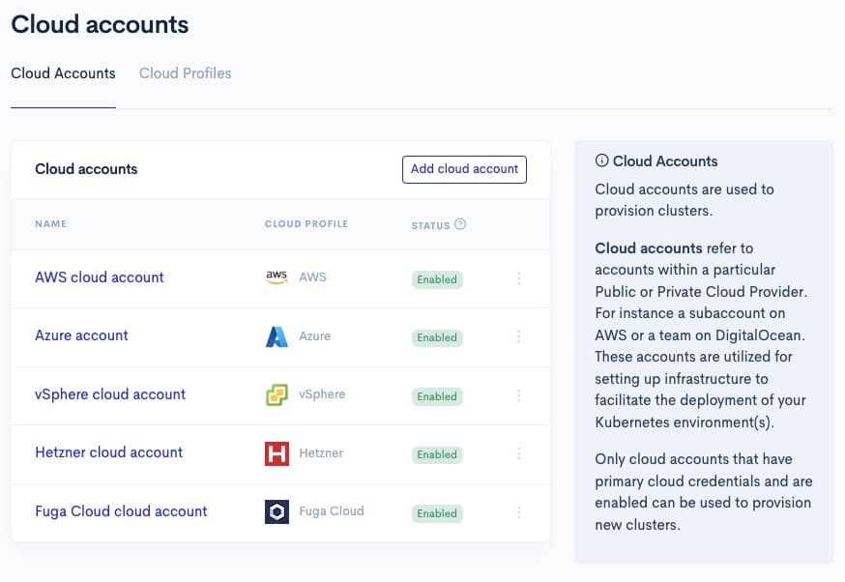This screenshot has height=582, width=845.
Task: Open the three-dot menu beside vSphere cloud account
Action: [519, 396]
